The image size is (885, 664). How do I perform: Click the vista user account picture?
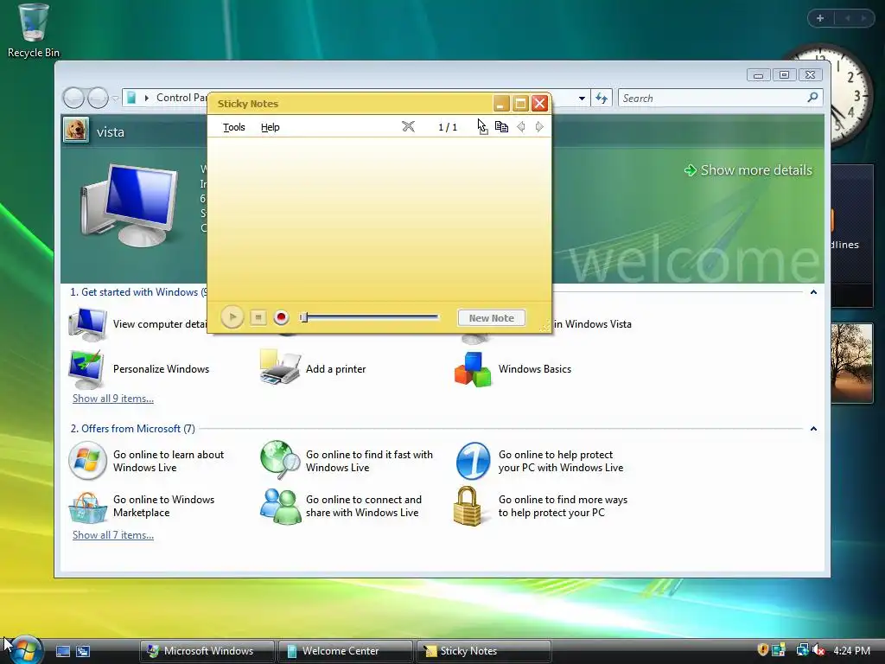pos(76,131)
